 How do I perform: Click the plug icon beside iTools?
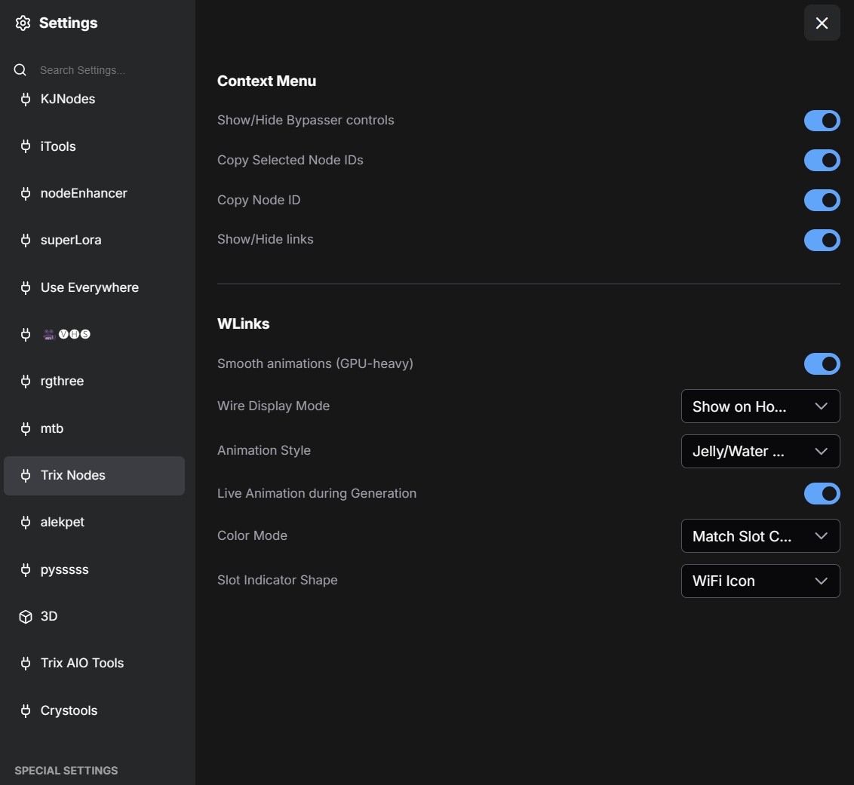(x=25, y=146)
